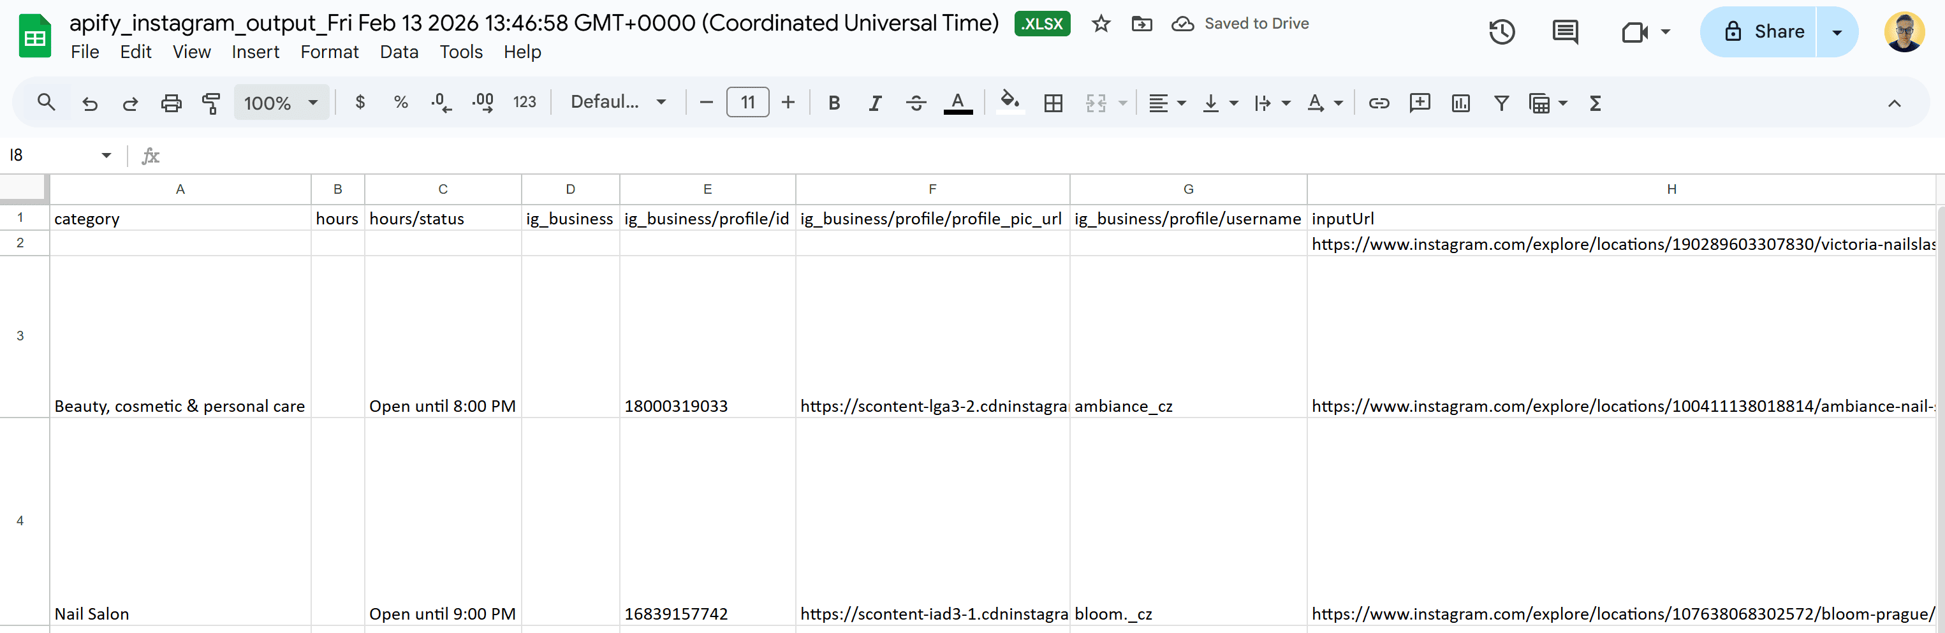Viewport: 1945px width, 633px height.
Task: Format selection as currency
Action: pos(360,103)
